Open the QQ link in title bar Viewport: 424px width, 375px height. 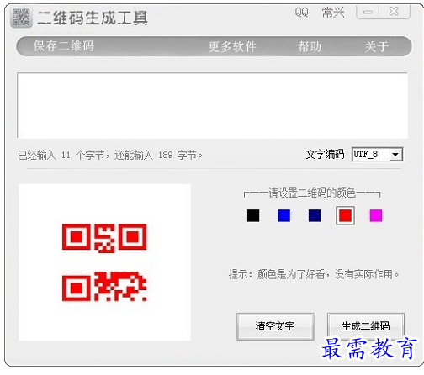tap(302, 13)
